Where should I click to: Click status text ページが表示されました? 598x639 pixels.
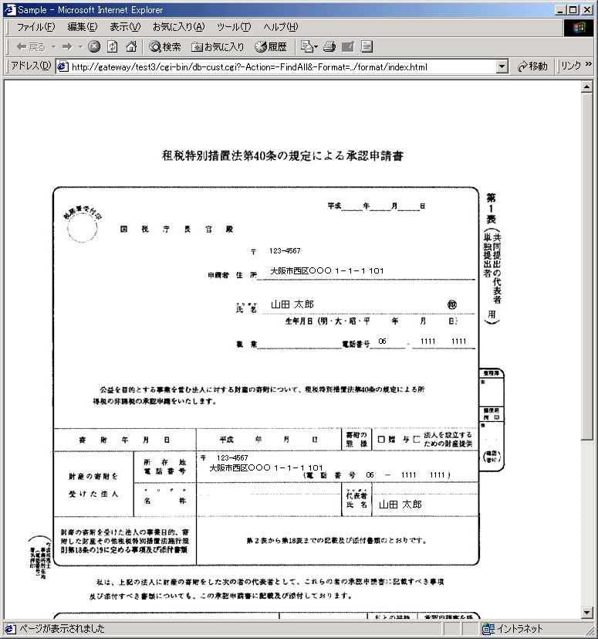point(62,629)
